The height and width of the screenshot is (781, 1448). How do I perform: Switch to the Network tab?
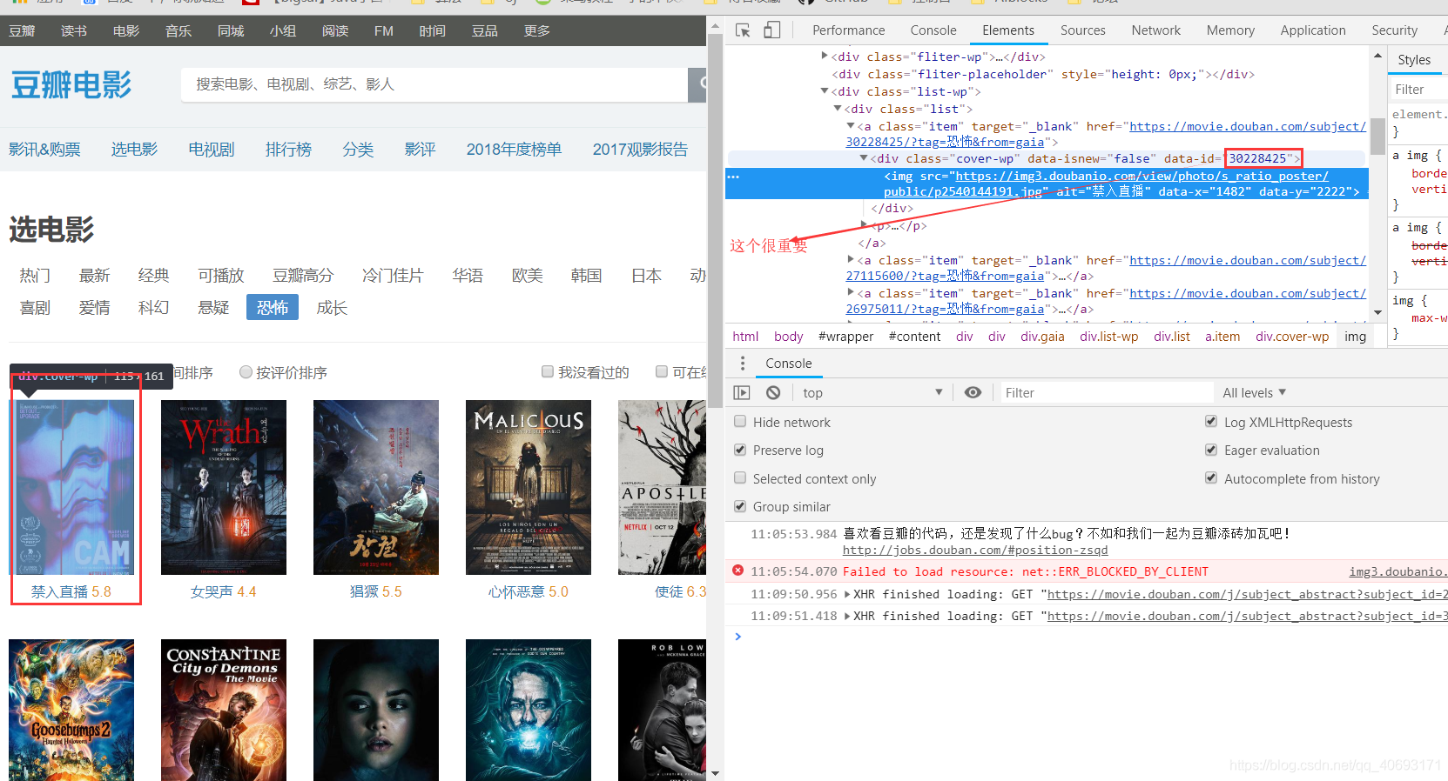tap(1155, 30)
